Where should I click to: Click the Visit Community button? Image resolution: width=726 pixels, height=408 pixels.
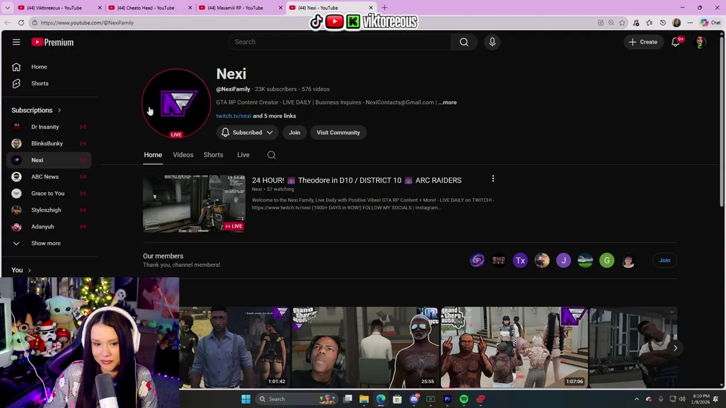(338, 133)
